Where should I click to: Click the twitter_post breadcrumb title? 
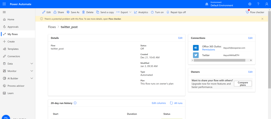coord(69,27)
